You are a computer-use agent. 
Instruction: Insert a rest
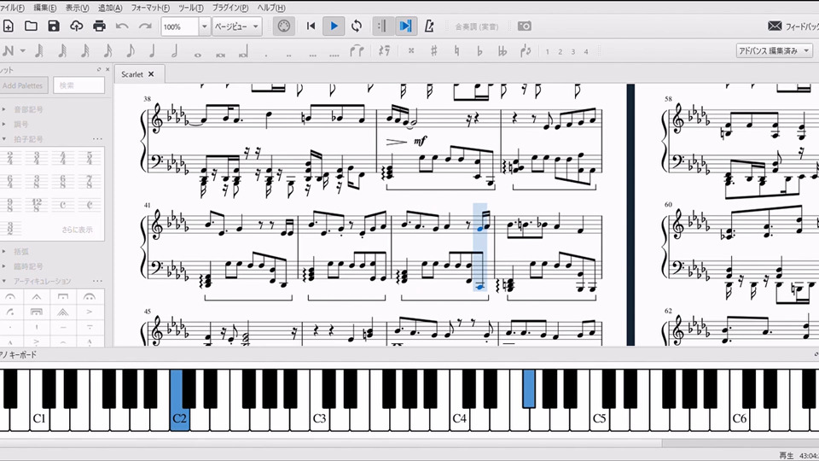point(385,50)
